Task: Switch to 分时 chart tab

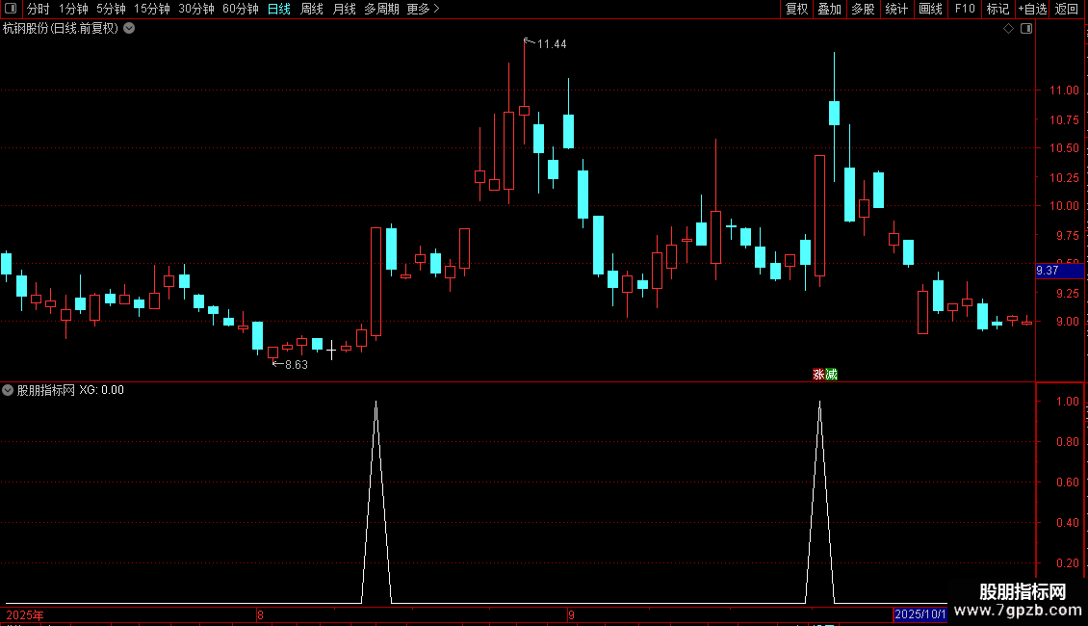Action: tap(39, 9)
